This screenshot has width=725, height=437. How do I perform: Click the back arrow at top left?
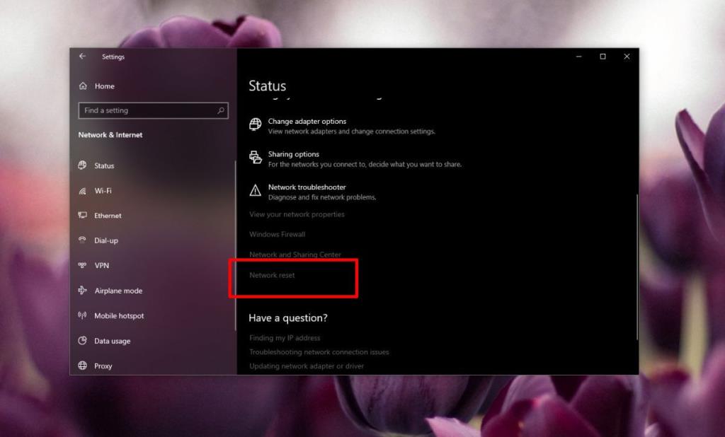click(x=82, y=57)
